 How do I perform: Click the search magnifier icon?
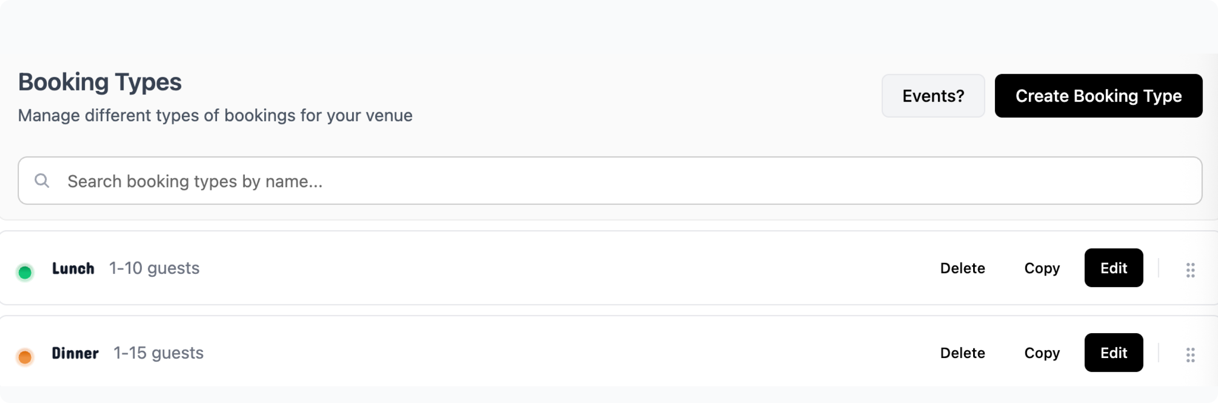tap(42, 180)
